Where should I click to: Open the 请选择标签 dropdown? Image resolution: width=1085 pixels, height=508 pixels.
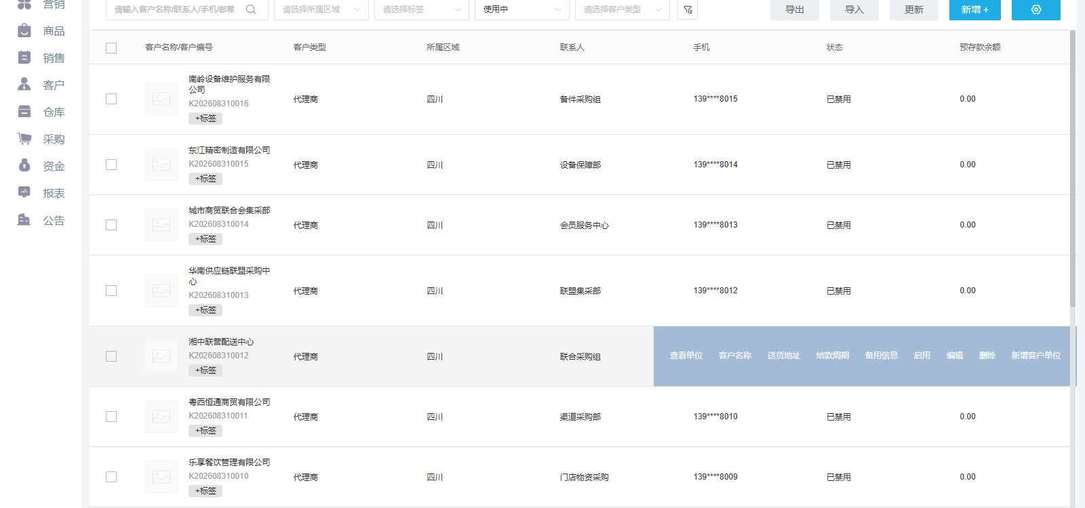click(x=422, y=9)
